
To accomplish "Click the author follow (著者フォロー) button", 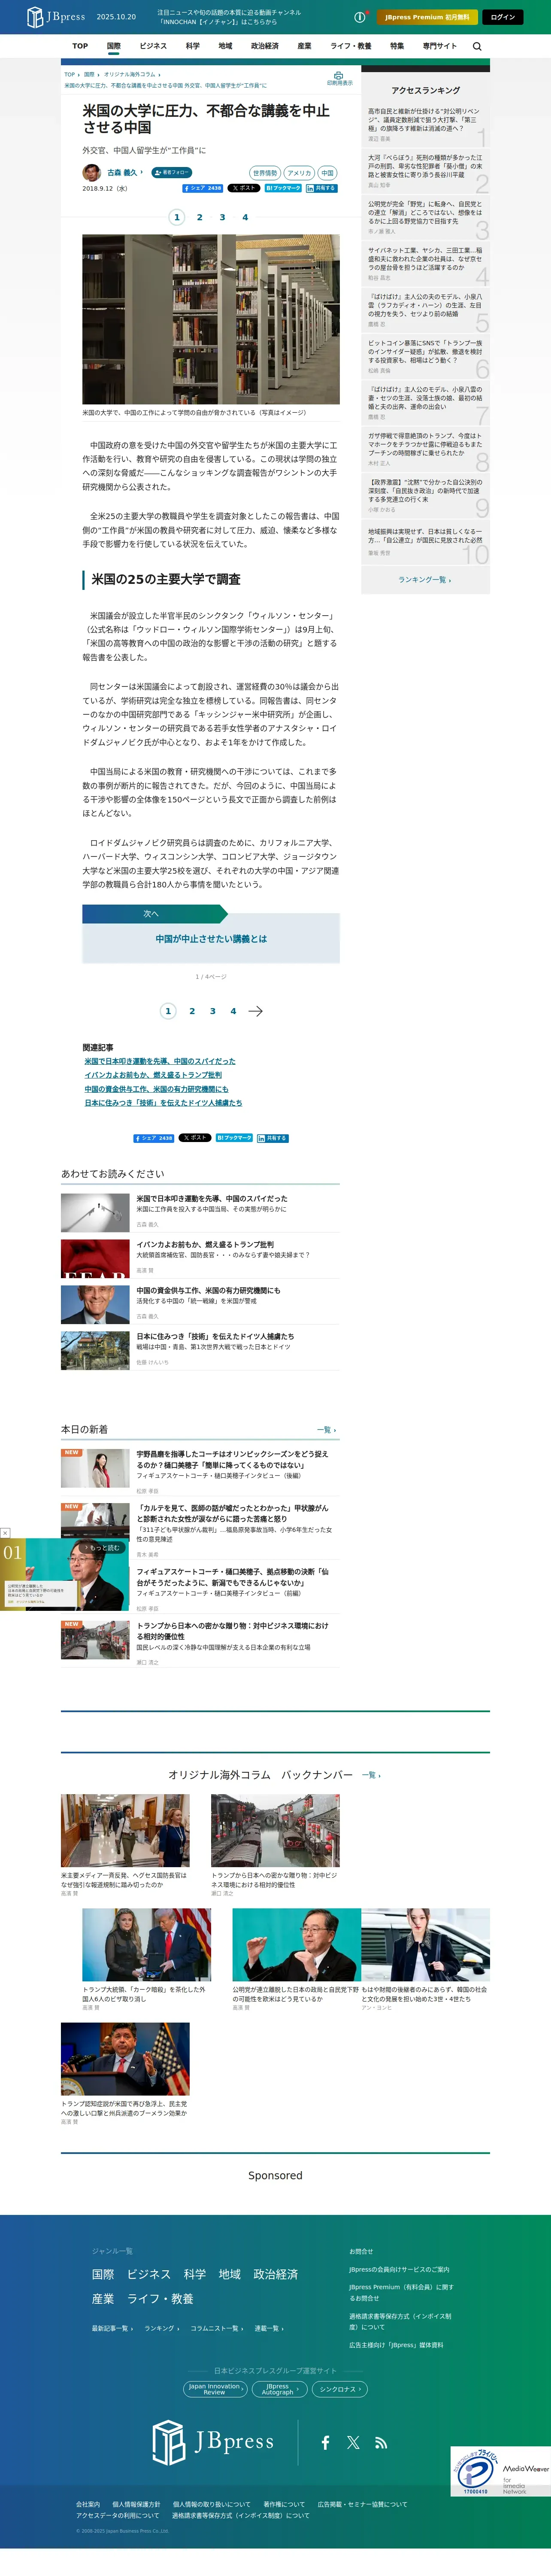I will pyautogui.click(x=172, y=173).
